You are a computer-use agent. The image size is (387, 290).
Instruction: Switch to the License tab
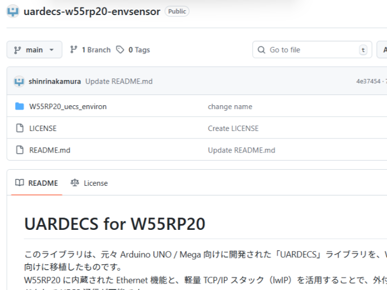[89, 183]
